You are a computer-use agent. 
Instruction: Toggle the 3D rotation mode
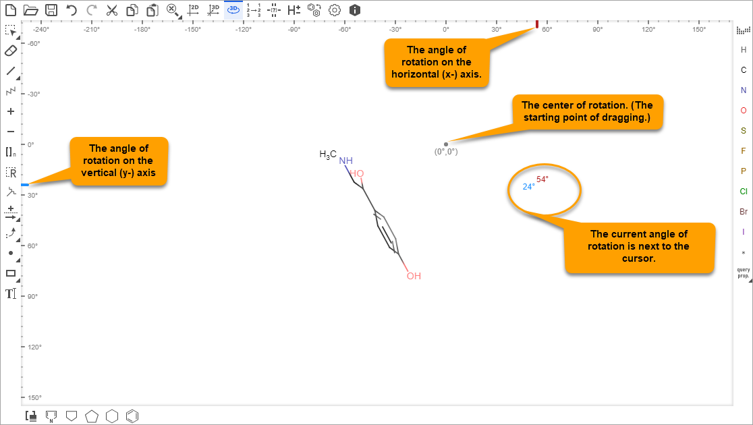pyautogui.click(x=233, y=9)
